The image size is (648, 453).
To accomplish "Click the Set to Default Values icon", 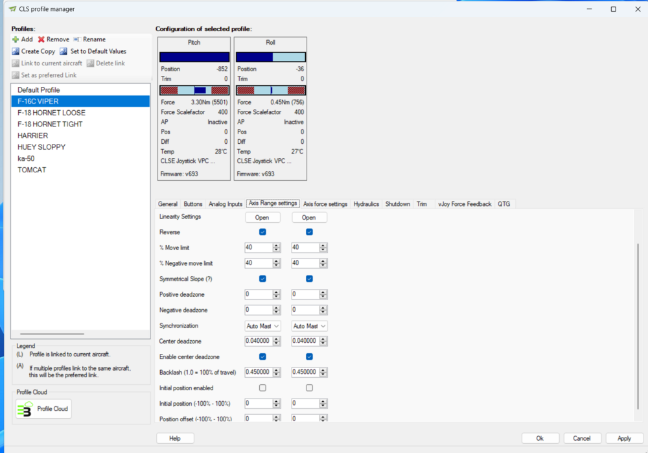I will (x=64, y=51).
